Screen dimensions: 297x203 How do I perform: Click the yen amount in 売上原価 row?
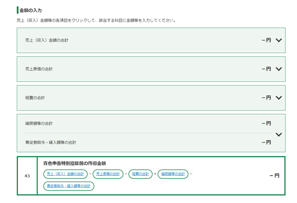[x=266, y=69]
